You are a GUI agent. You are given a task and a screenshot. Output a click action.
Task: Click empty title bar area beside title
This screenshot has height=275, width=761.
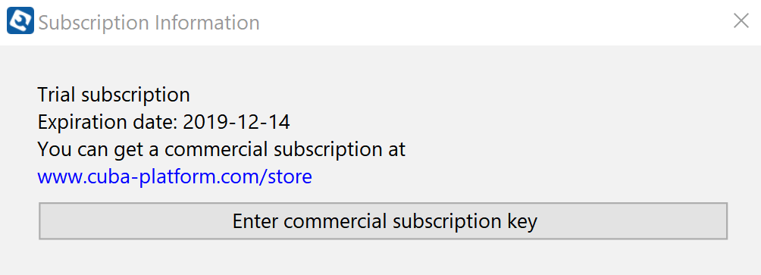click(485, 22)
